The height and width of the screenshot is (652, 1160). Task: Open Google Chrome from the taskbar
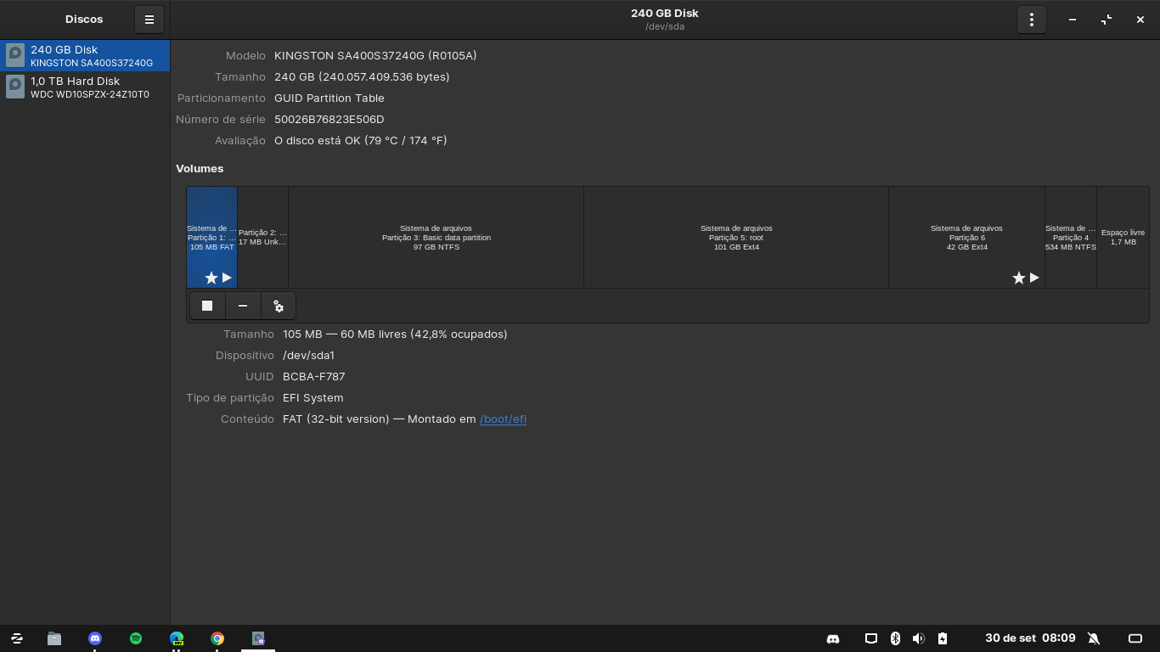coord(217,638)
